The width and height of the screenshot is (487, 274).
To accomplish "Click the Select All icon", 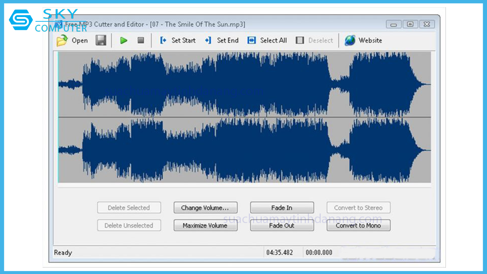I will [251, 40].
